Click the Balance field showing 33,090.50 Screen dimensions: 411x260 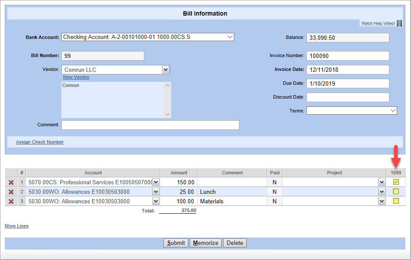coord(348,38)
